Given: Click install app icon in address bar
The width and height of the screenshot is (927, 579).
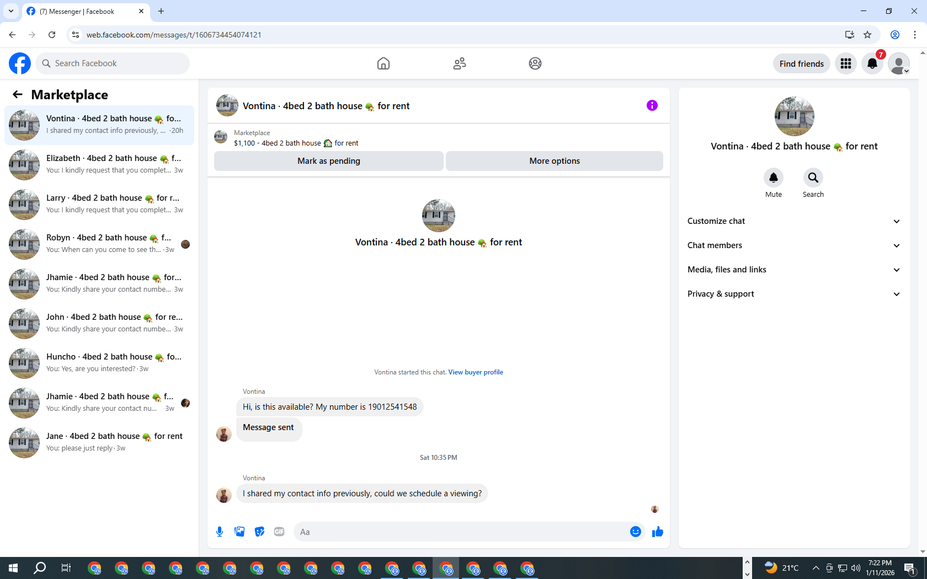Looking at the screenshot, I should [x=850, y=35].
